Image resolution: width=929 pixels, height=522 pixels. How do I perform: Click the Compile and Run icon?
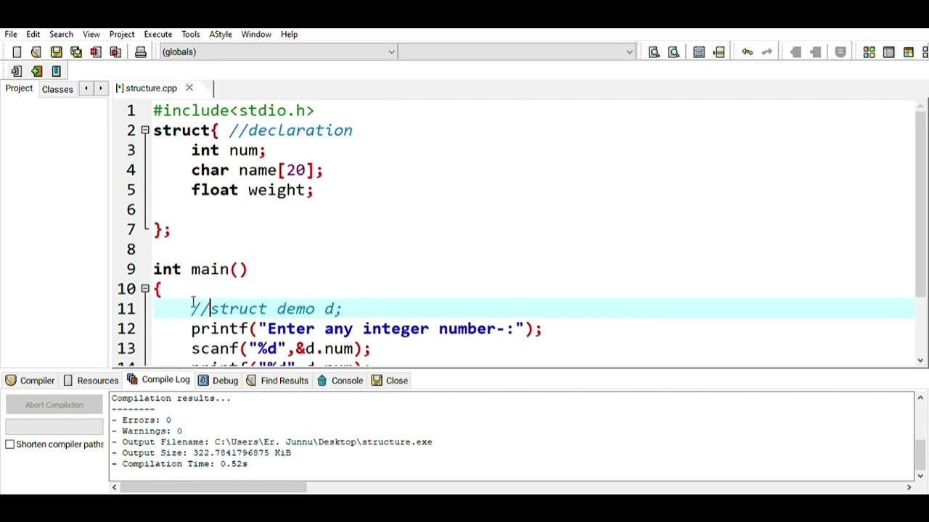click(908, 52)
